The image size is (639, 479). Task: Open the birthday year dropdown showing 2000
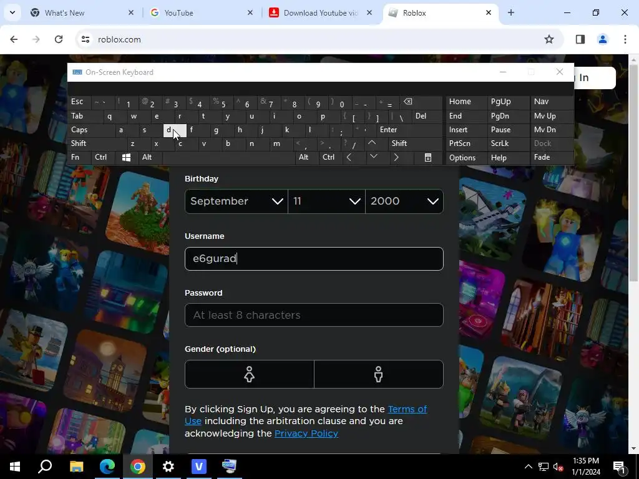[x=404, y=201]
